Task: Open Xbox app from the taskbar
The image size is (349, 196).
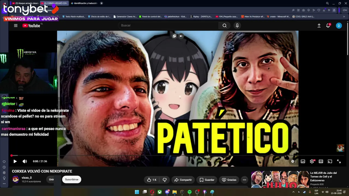Action: [x=160, y=192]
